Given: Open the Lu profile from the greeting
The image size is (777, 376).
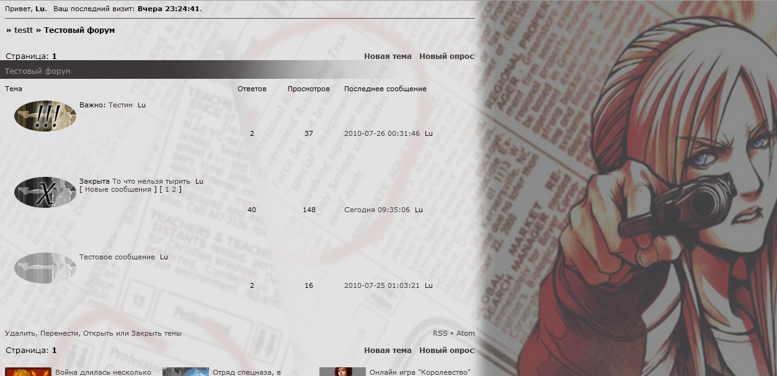Looking at the screenshot, I should (40, 9).
